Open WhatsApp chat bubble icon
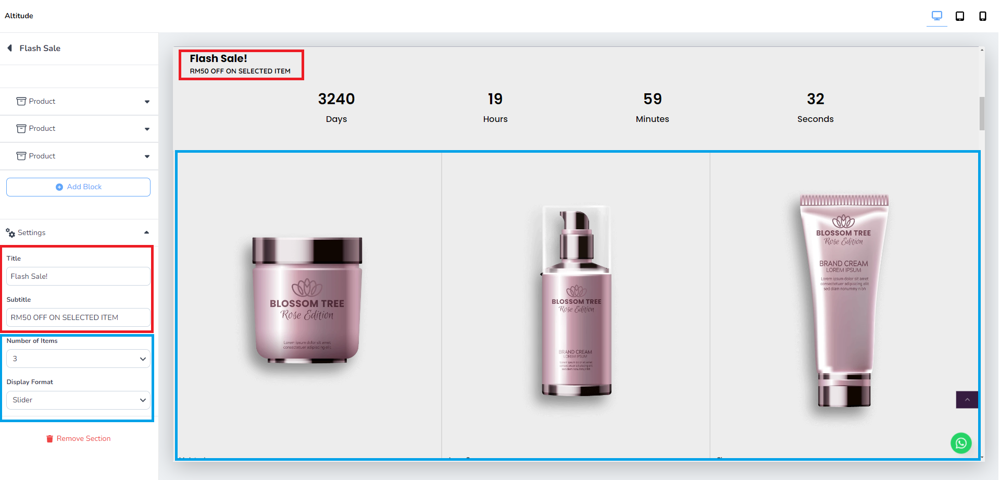This screenshot has height=480, width=1000. pyautogui.click(x=961, y=443)
